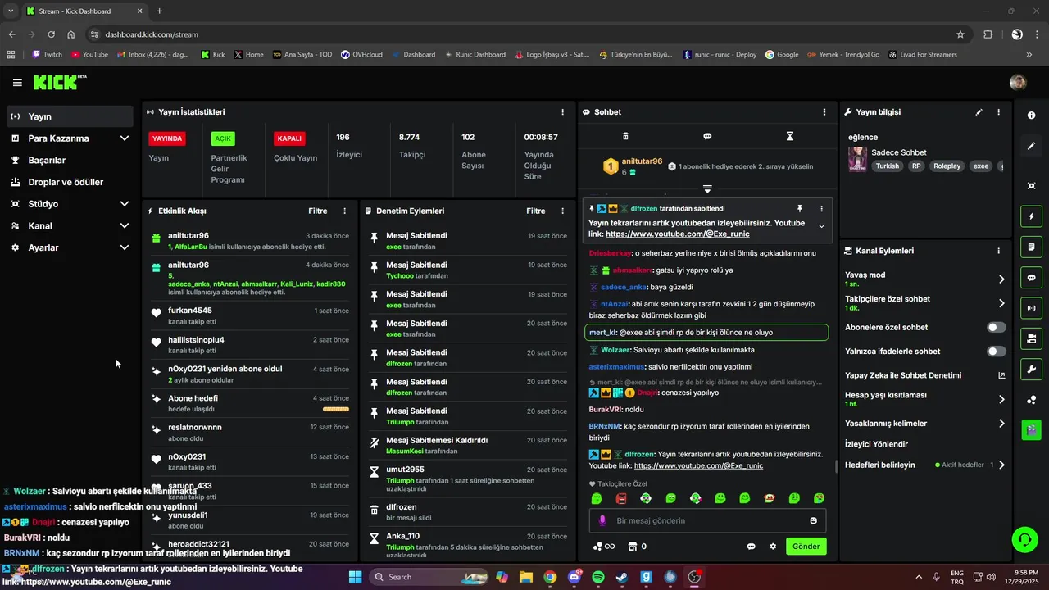Open pinned message three-dot menu
Screen dimensions: 1049x590
(x=821, y=209)
